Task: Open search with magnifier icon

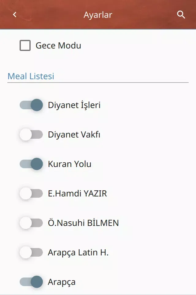Action: [x=181, y=14]
